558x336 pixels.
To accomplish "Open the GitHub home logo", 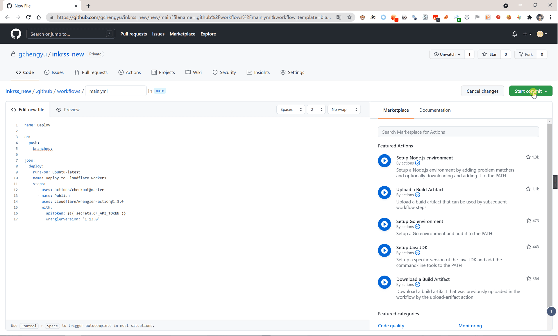I will (x=16, y=34).
